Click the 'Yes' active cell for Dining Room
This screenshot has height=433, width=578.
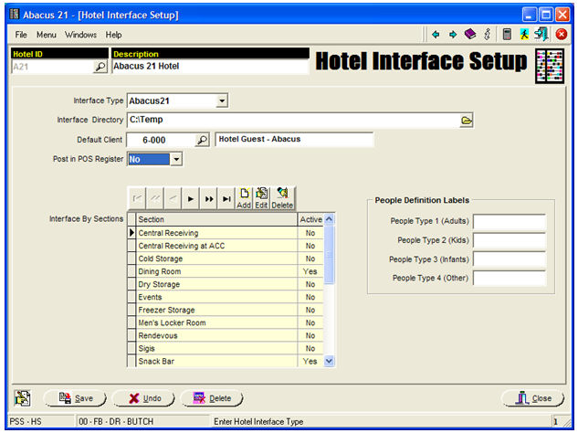pos(310,271)
